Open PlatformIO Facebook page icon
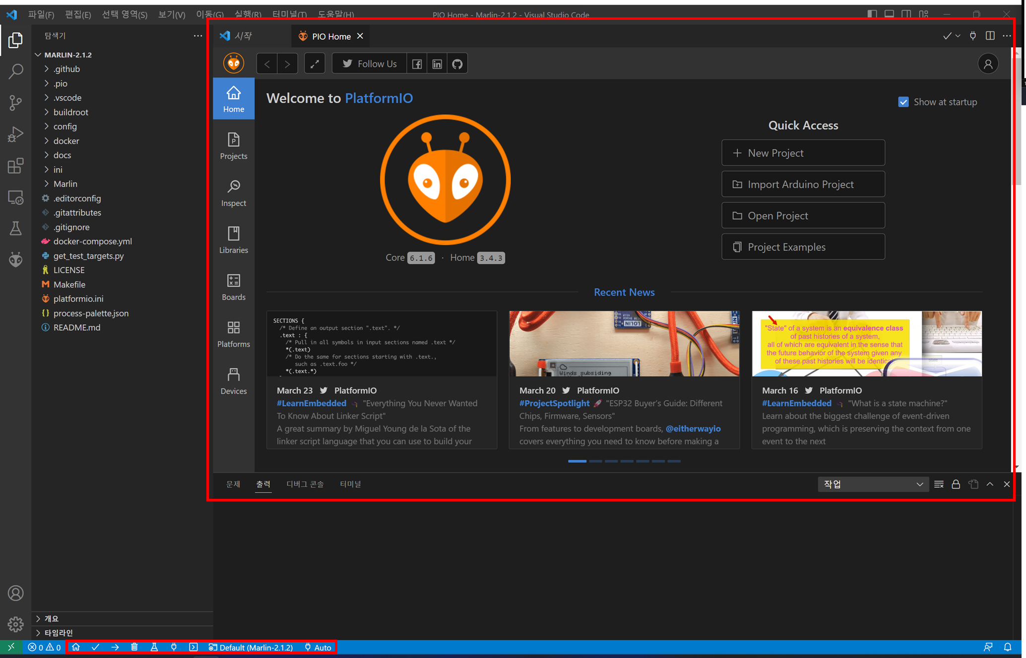Image resolution: width=1026 pixels, height=658 pixels. (417, 64)
